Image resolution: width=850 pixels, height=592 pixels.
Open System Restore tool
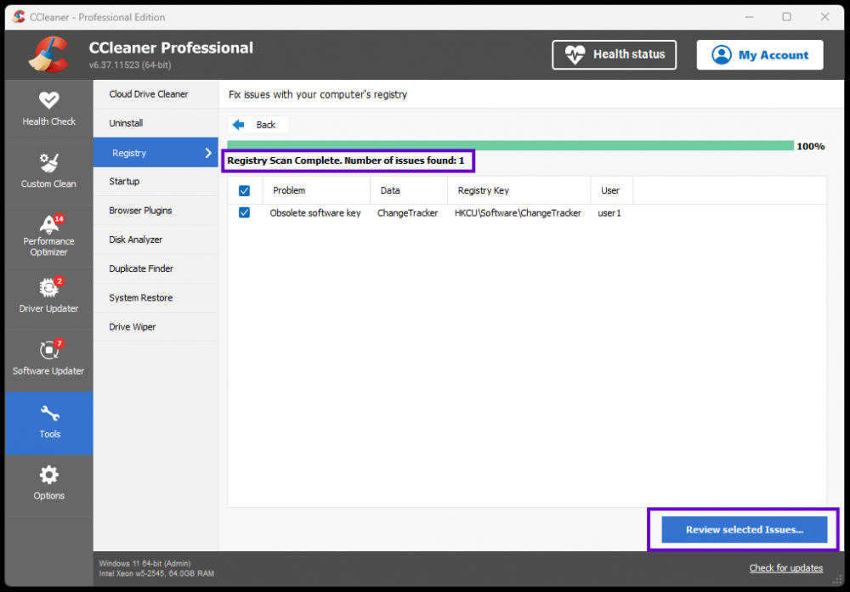pos(156,298)
